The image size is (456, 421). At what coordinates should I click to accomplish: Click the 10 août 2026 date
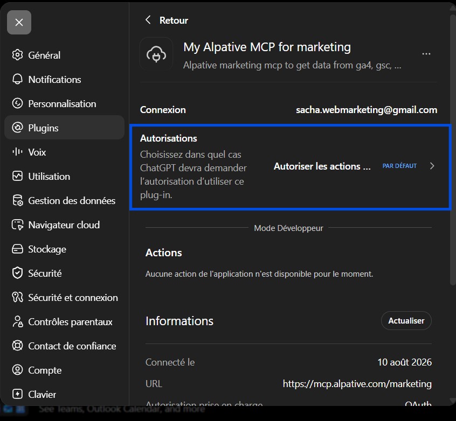click(405, 362)
